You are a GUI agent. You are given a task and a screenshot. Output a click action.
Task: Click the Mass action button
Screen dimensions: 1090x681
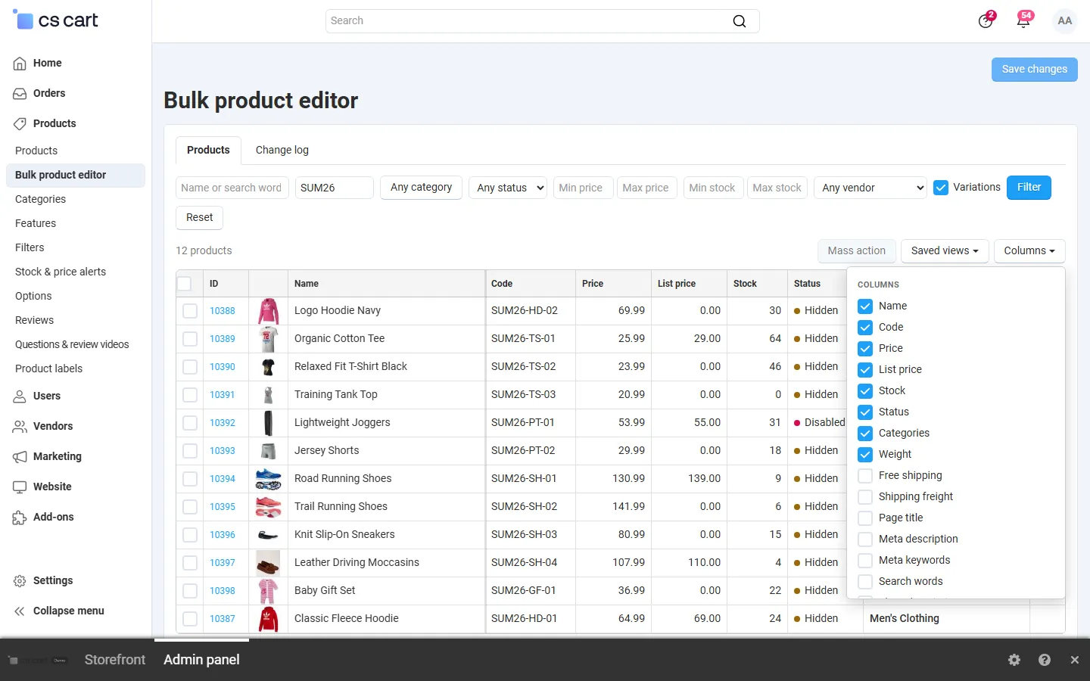[x=857, y=251]
